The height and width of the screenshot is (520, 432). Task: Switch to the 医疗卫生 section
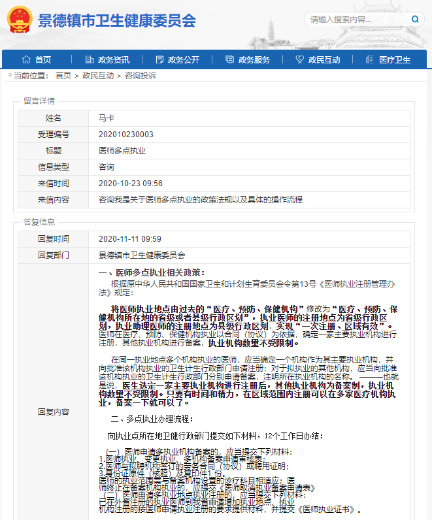pyautogui.click(x=395, y=59)
